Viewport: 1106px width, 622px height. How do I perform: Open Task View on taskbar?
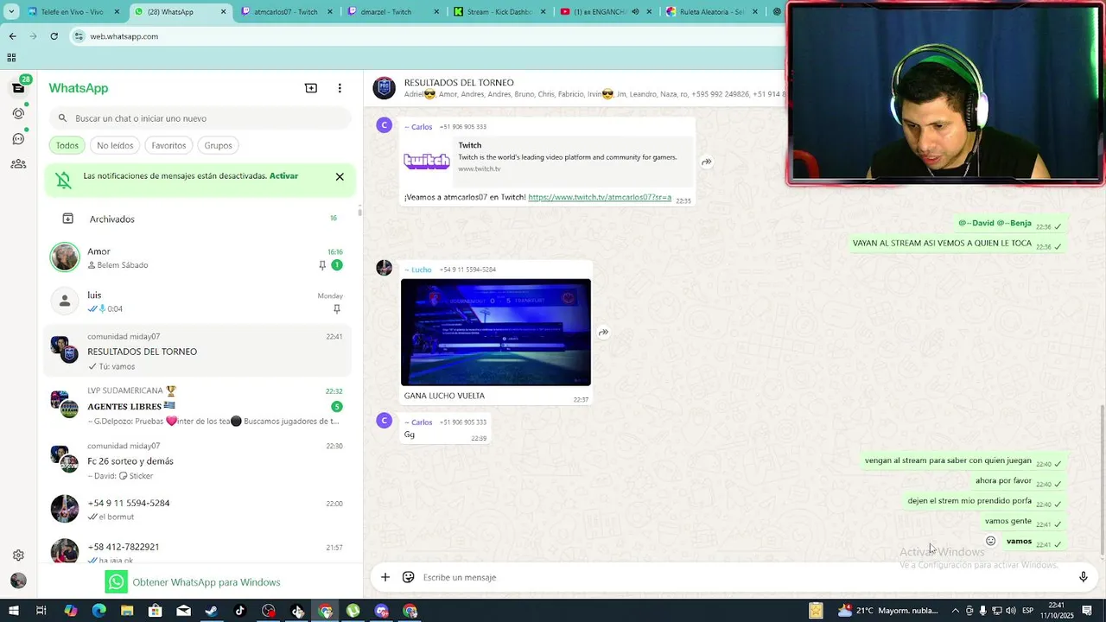click(x=41, y=611)
